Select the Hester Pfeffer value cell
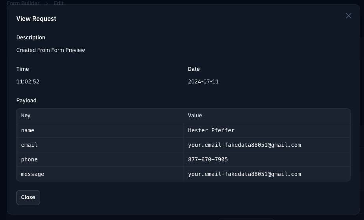Viewport: 364px width, 220px height. point(267,130)
